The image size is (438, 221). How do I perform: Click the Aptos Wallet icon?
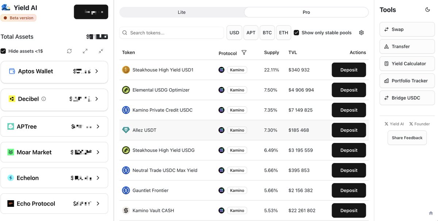12,71
